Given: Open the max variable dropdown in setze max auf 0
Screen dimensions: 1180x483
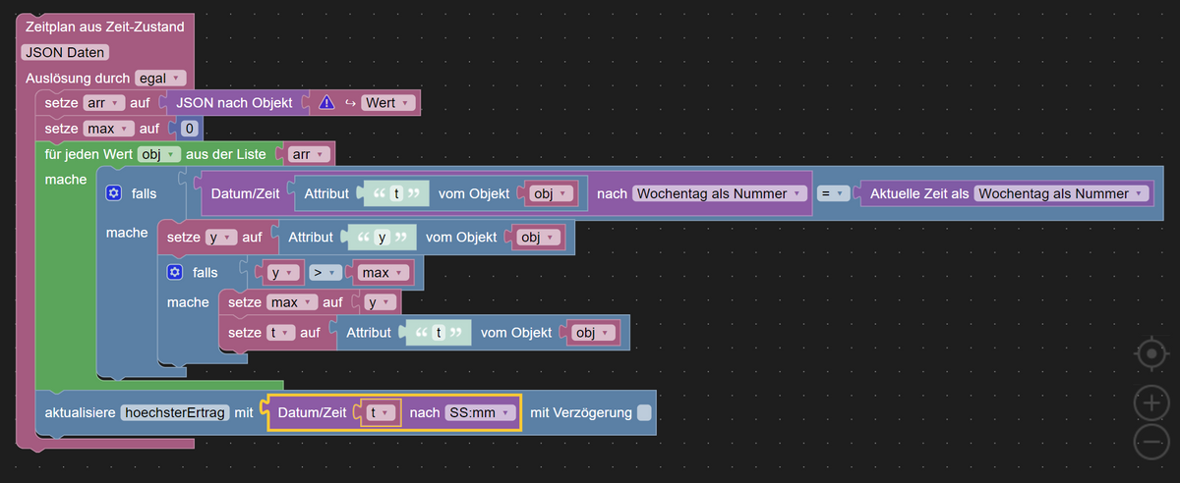Looking at the screenshot, I should [x=108, y=129].
